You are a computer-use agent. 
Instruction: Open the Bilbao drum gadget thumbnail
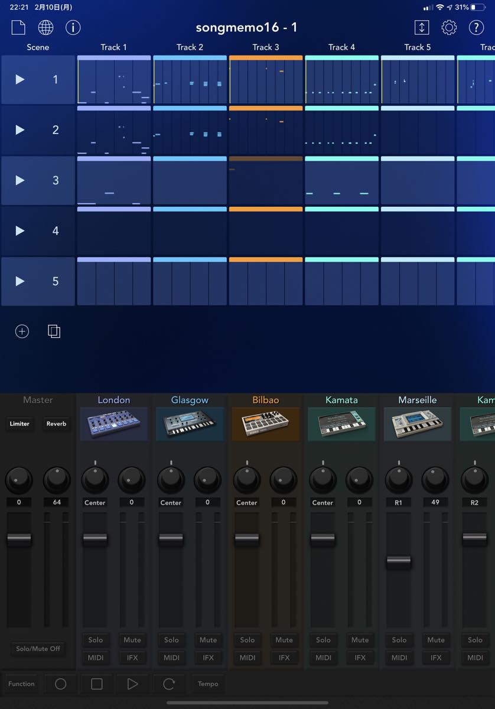point(265,424)
